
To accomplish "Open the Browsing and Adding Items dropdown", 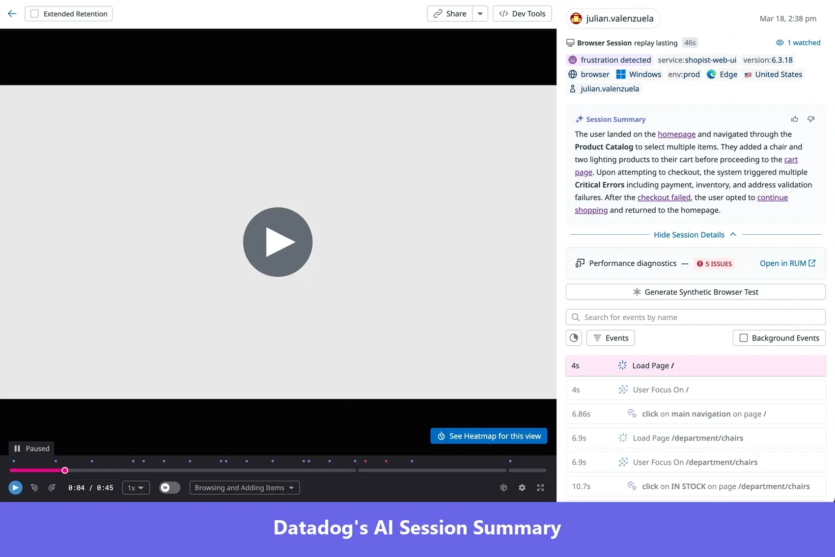I will [245, 488].
